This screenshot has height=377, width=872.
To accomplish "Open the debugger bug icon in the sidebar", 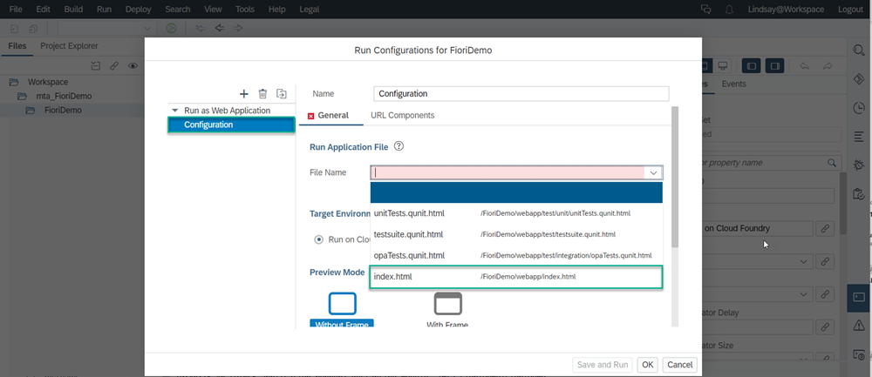I will (x=859, y=165).
